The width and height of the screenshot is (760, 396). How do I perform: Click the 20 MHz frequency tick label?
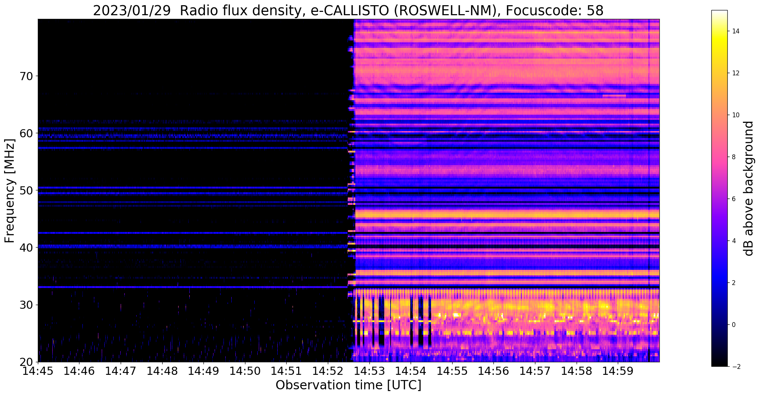click(26, 362)
